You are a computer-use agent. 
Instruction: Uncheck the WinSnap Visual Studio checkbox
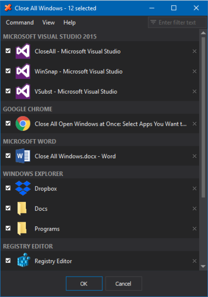pyautogui.click(x=8, y=71)
